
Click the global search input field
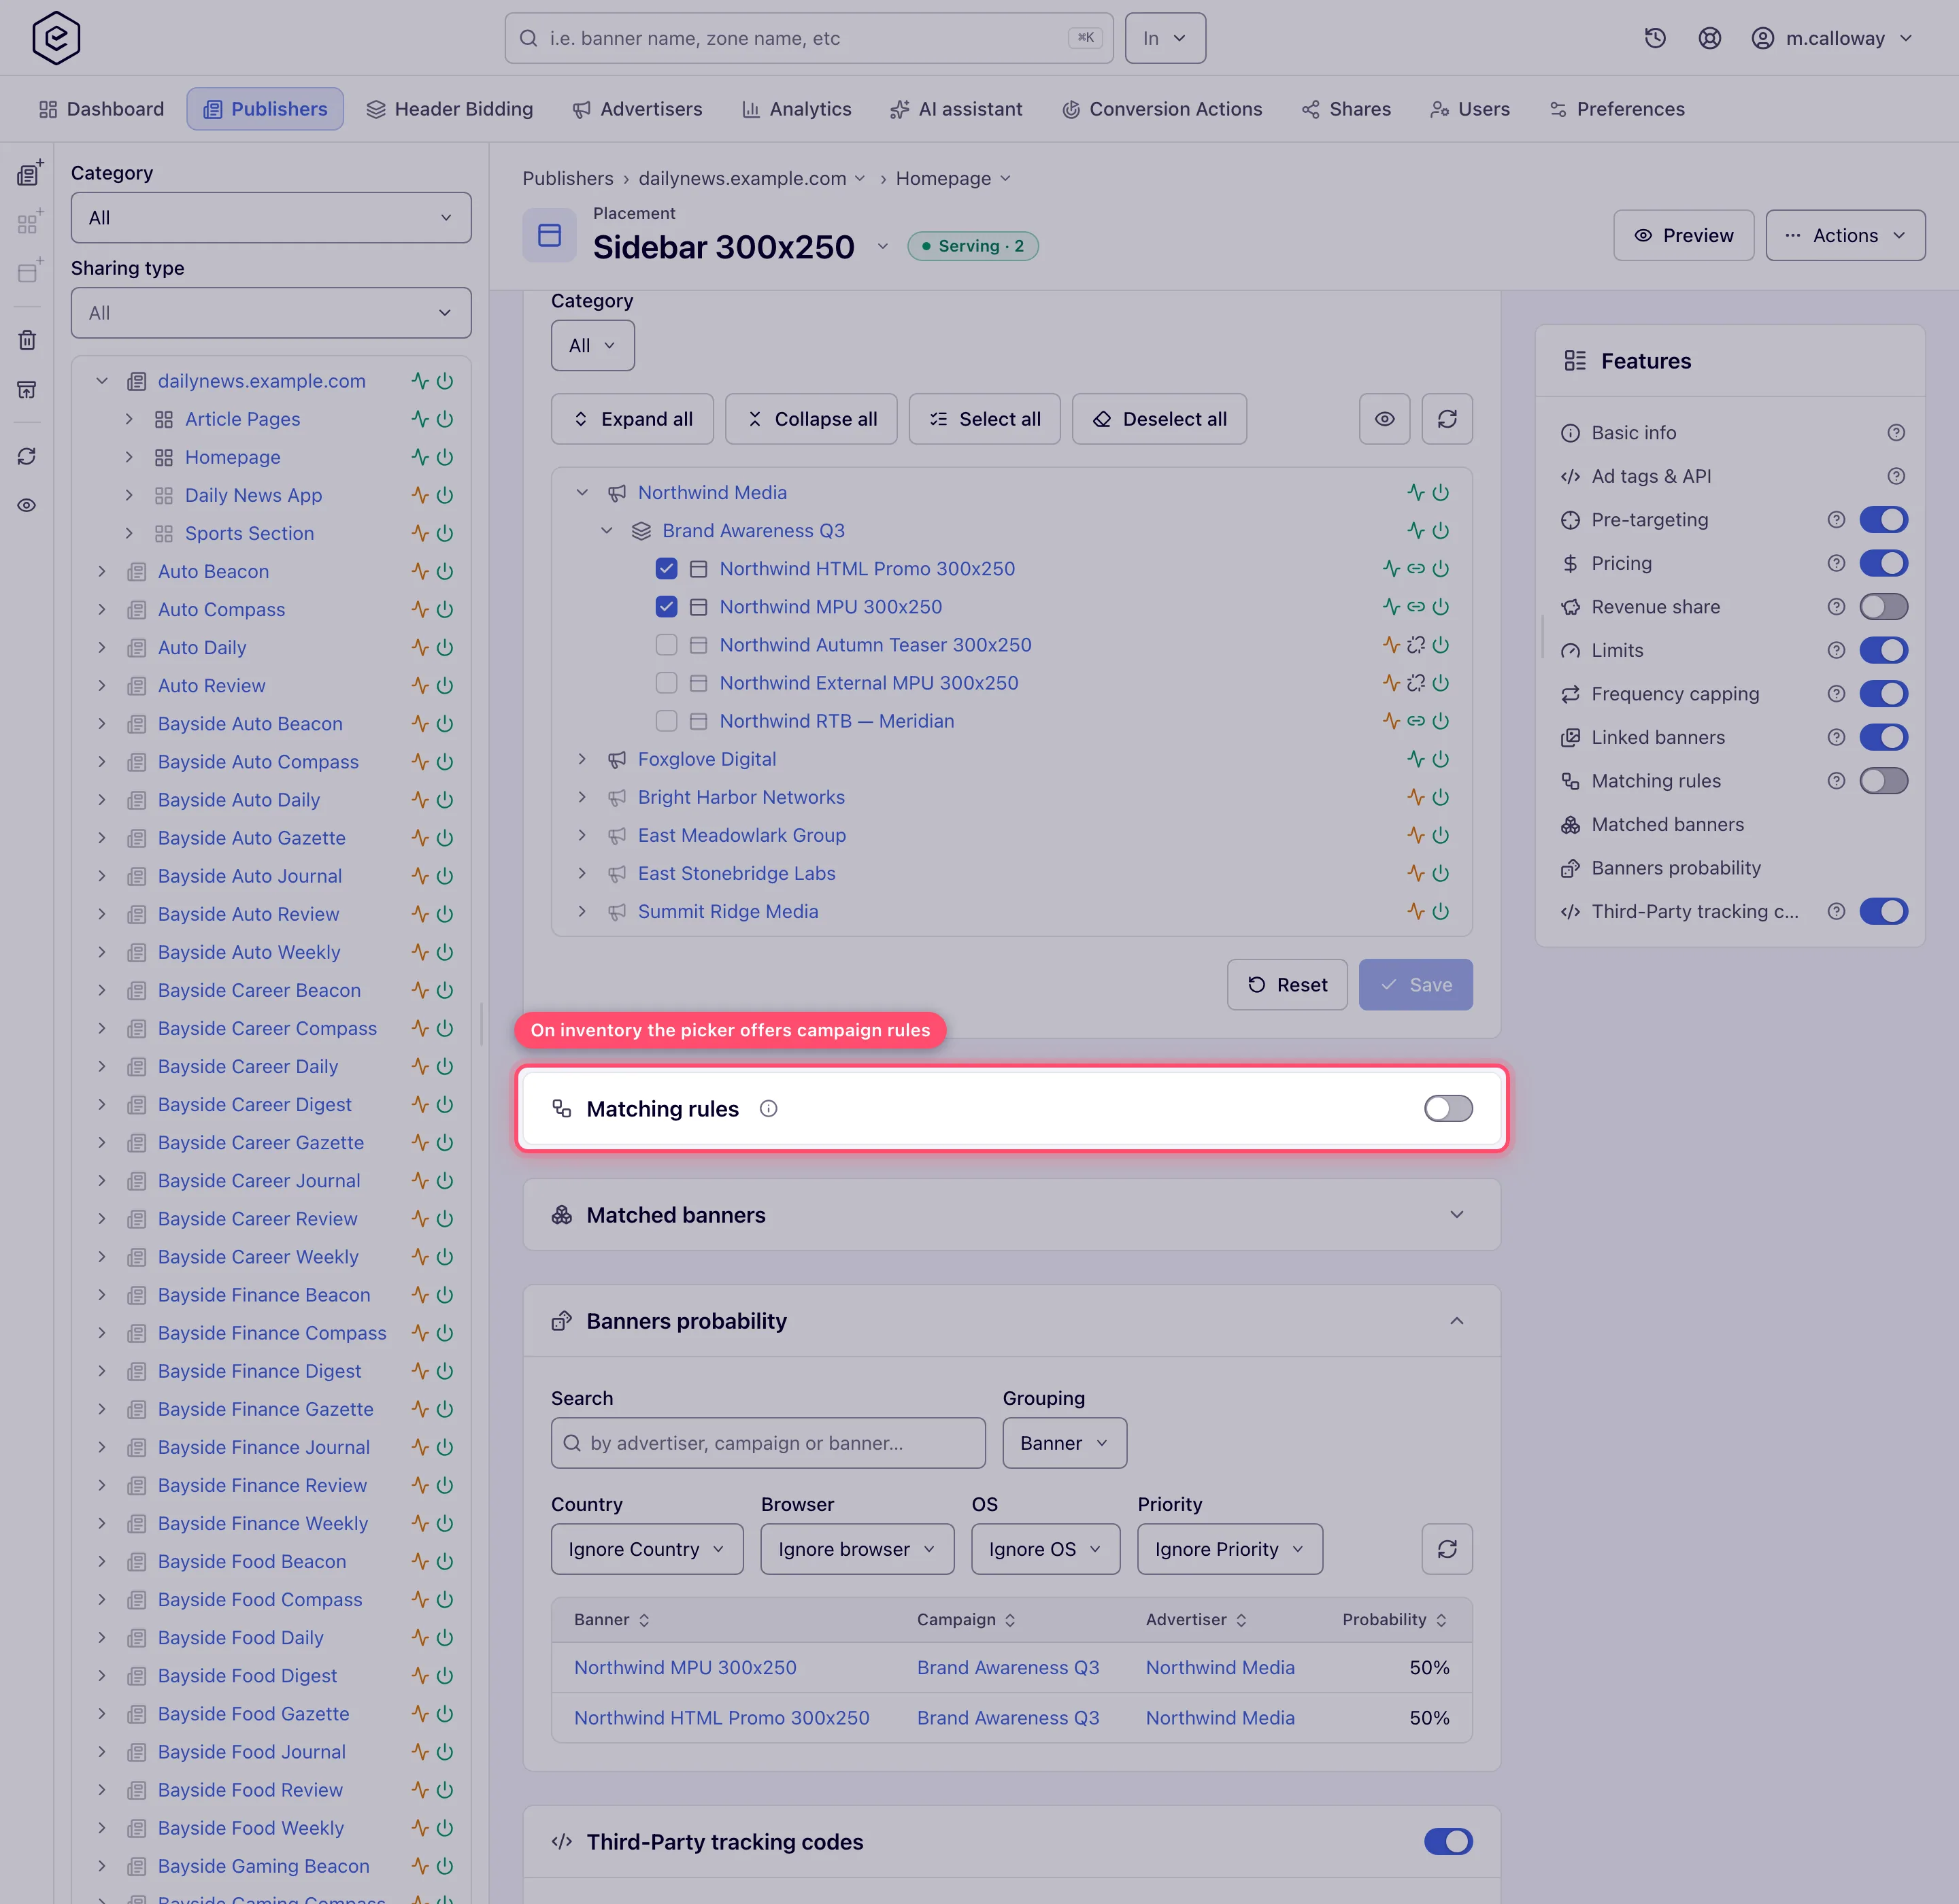point(808,38)
